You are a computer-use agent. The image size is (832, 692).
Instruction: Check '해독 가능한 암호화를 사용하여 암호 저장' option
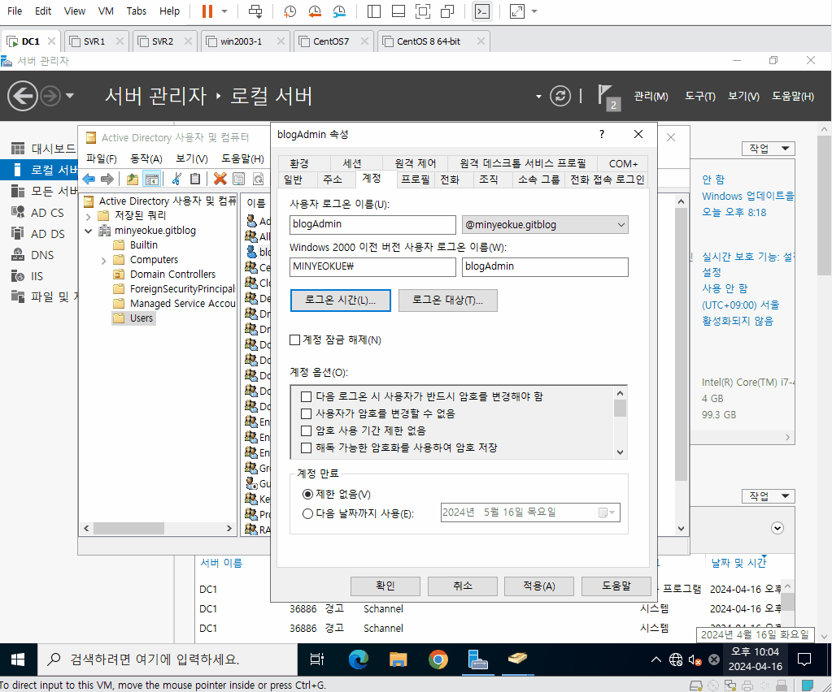pos(306,448)
